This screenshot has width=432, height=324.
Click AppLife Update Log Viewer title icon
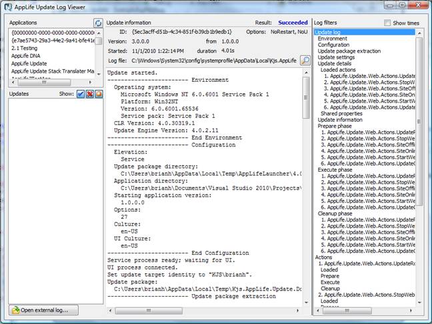8,7
